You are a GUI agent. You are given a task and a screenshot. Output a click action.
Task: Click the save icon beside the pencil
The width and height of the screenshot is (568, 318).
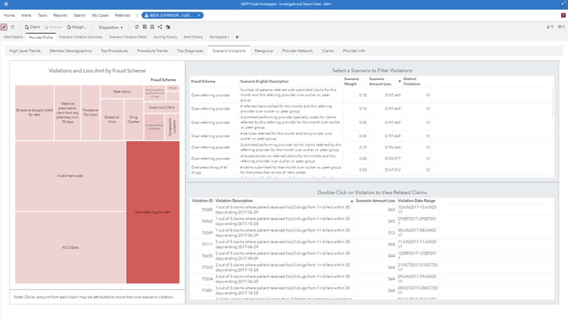coord(13,27)
